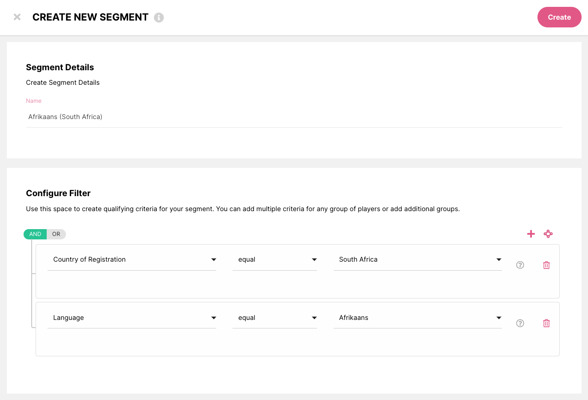The width and height of the screenshot is (588, 400).
Task: Add a new criterion with plus icon
Action: 531,234
